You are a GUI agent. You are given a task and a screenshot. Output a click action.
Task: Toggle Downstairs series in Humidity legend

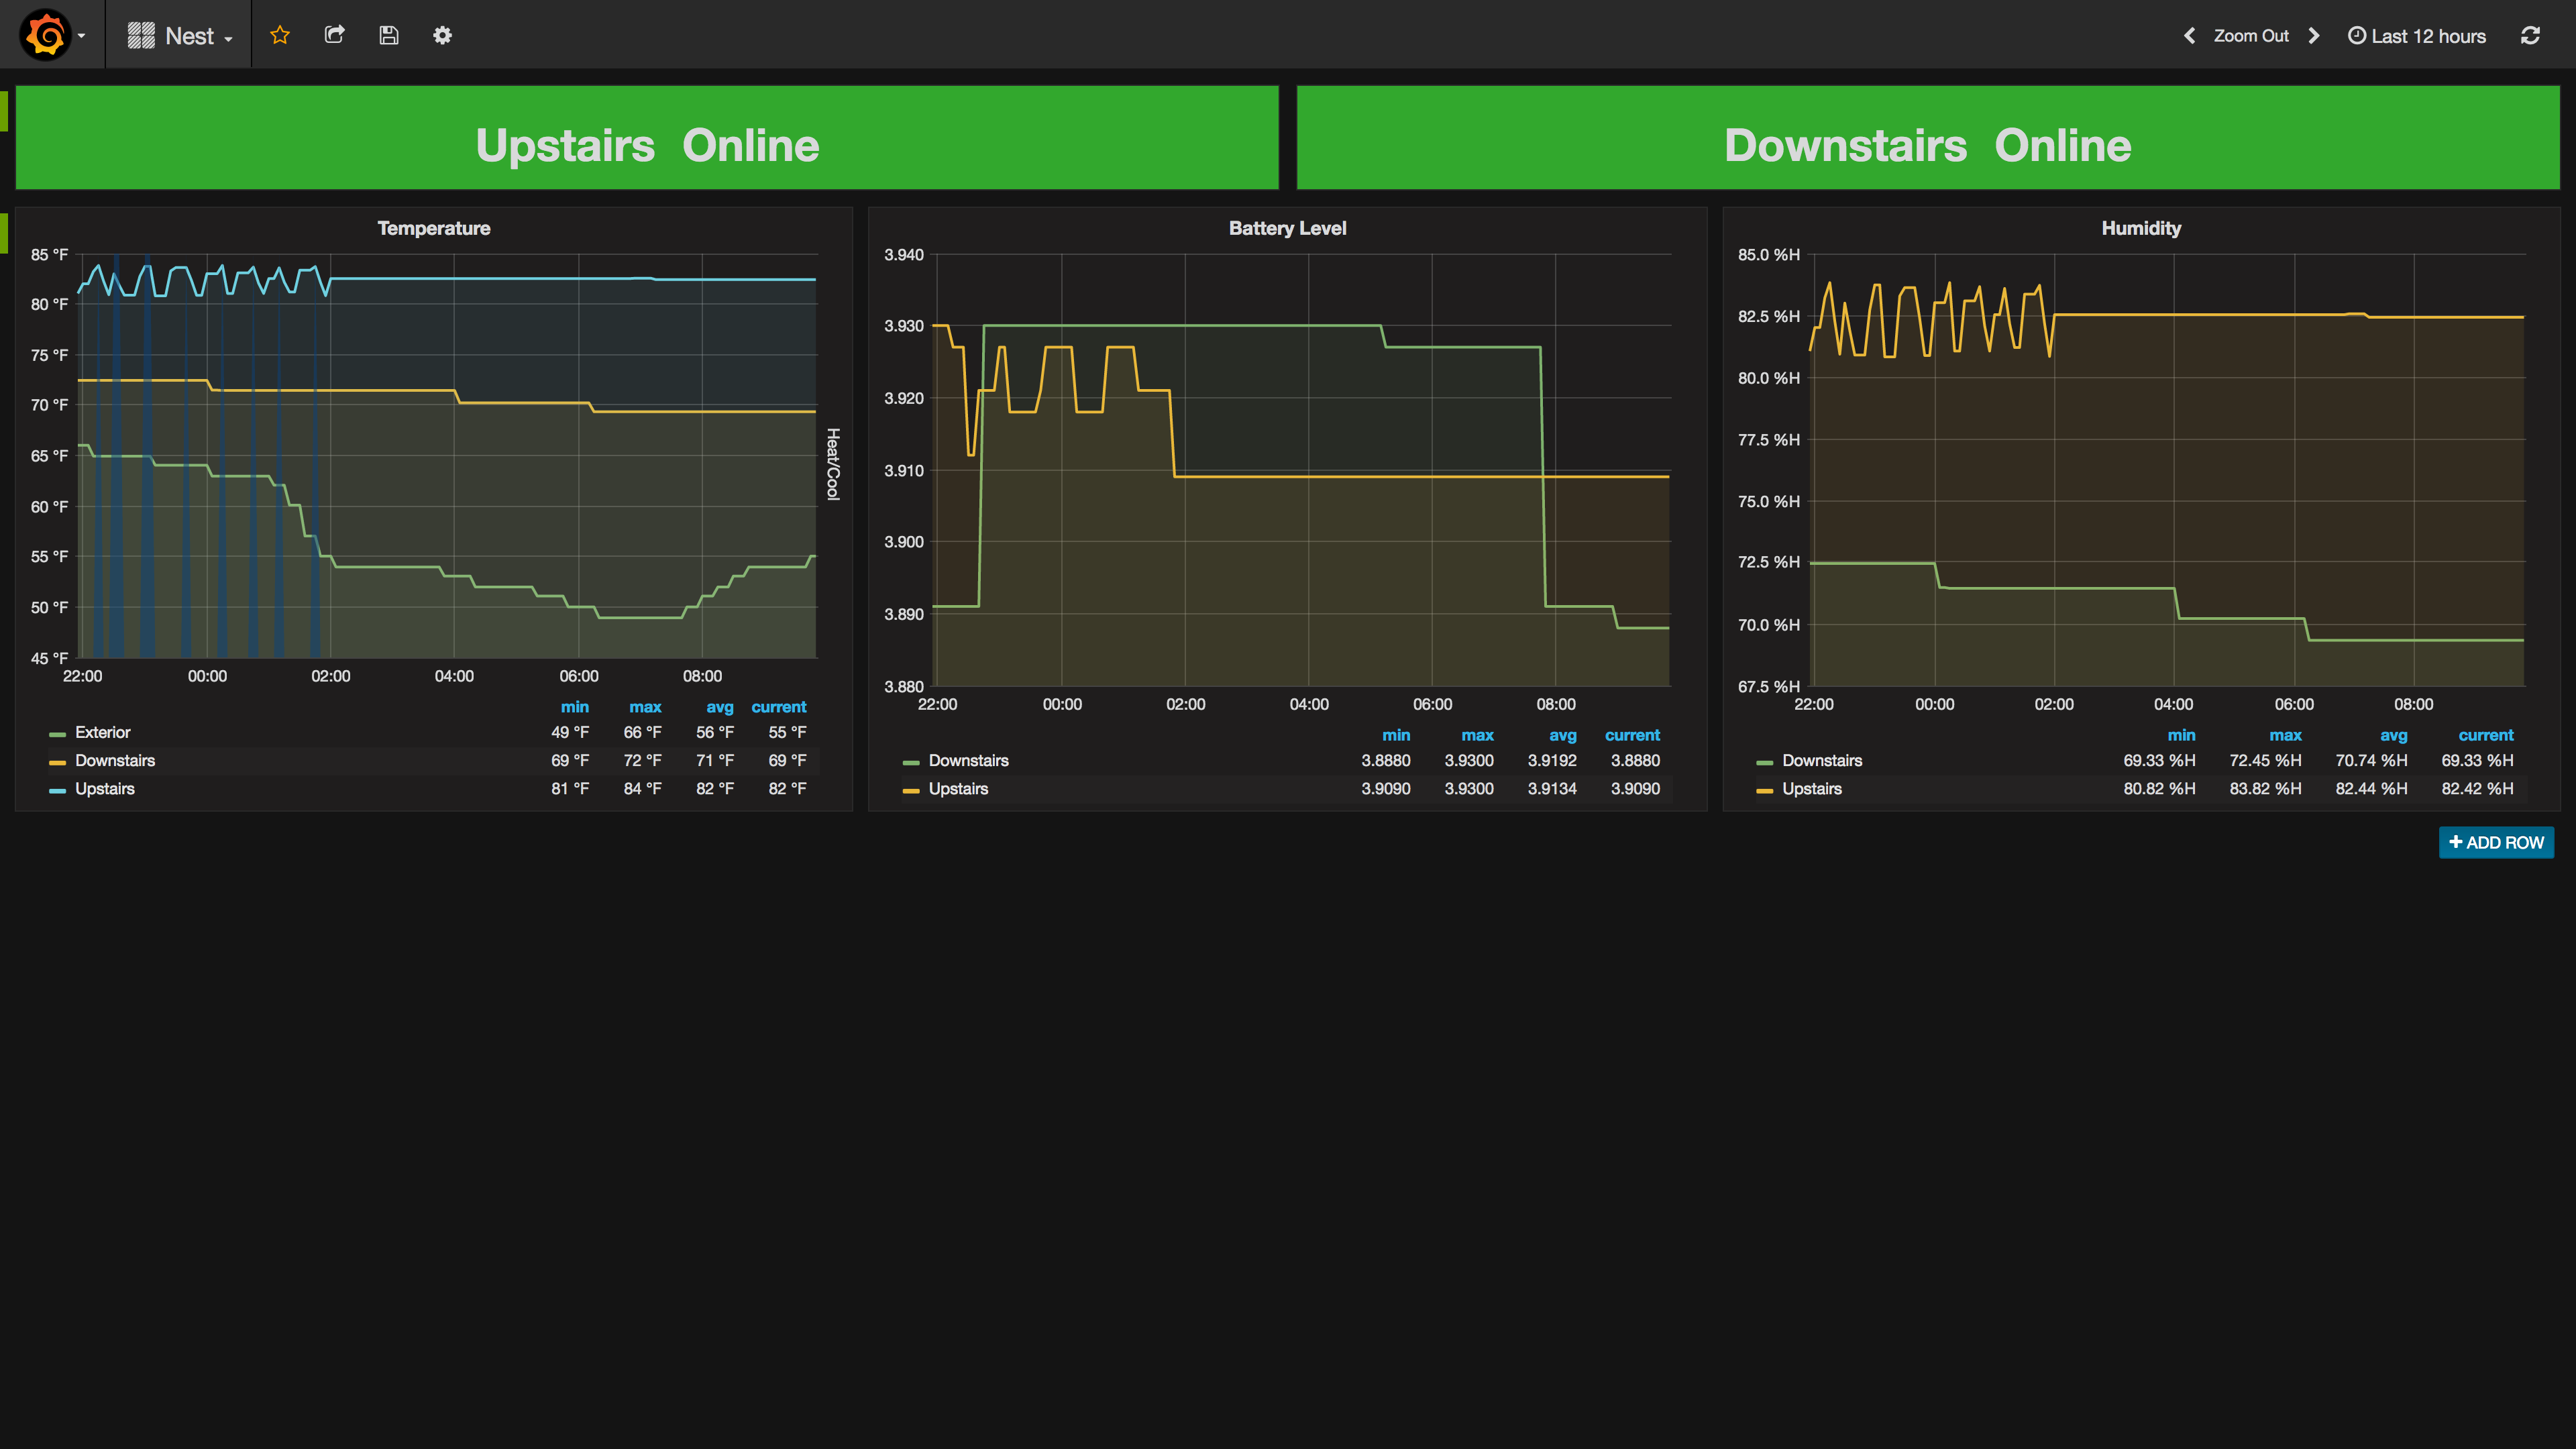tap(1821, 760)
